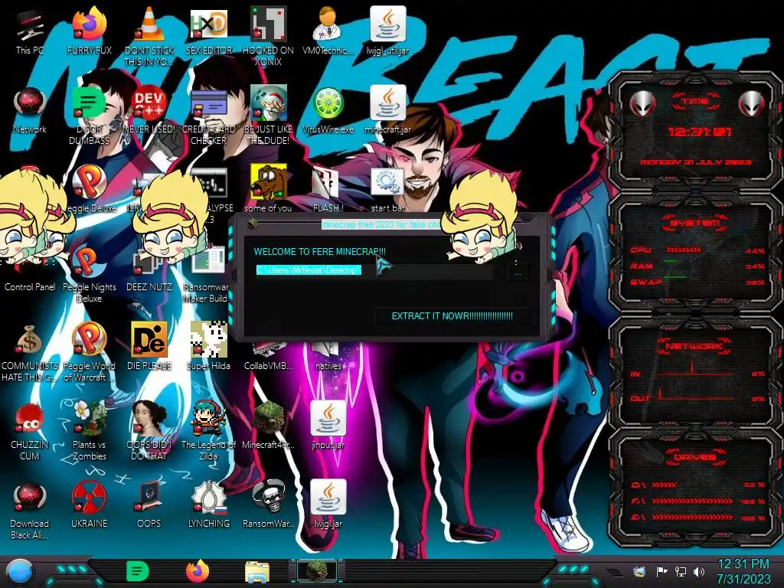Click the TIME gadget clock readout

(700, 132)
